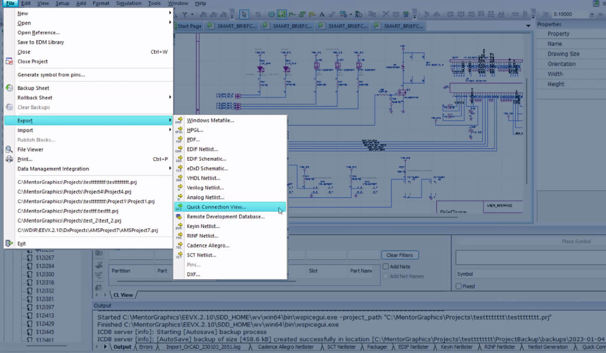Switch to the Errors output tab
This screenshot has width=606, height=353.
[x=146, y=347]
